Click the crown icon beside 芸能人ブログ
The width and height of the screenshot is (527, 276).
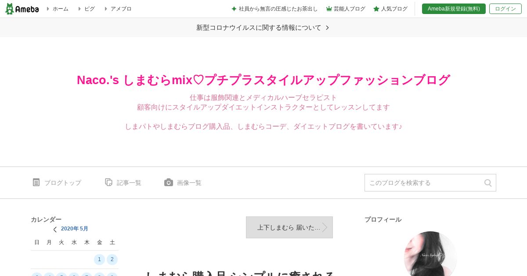click(x=329, y=9)
